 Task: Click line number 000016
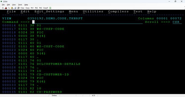[9, 25]
